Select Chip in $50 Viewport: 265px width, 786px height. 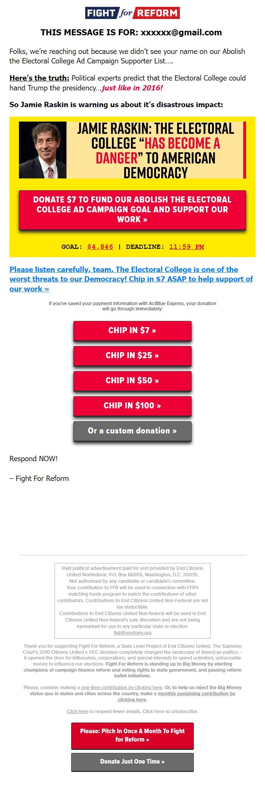click(x=132, y=381)
